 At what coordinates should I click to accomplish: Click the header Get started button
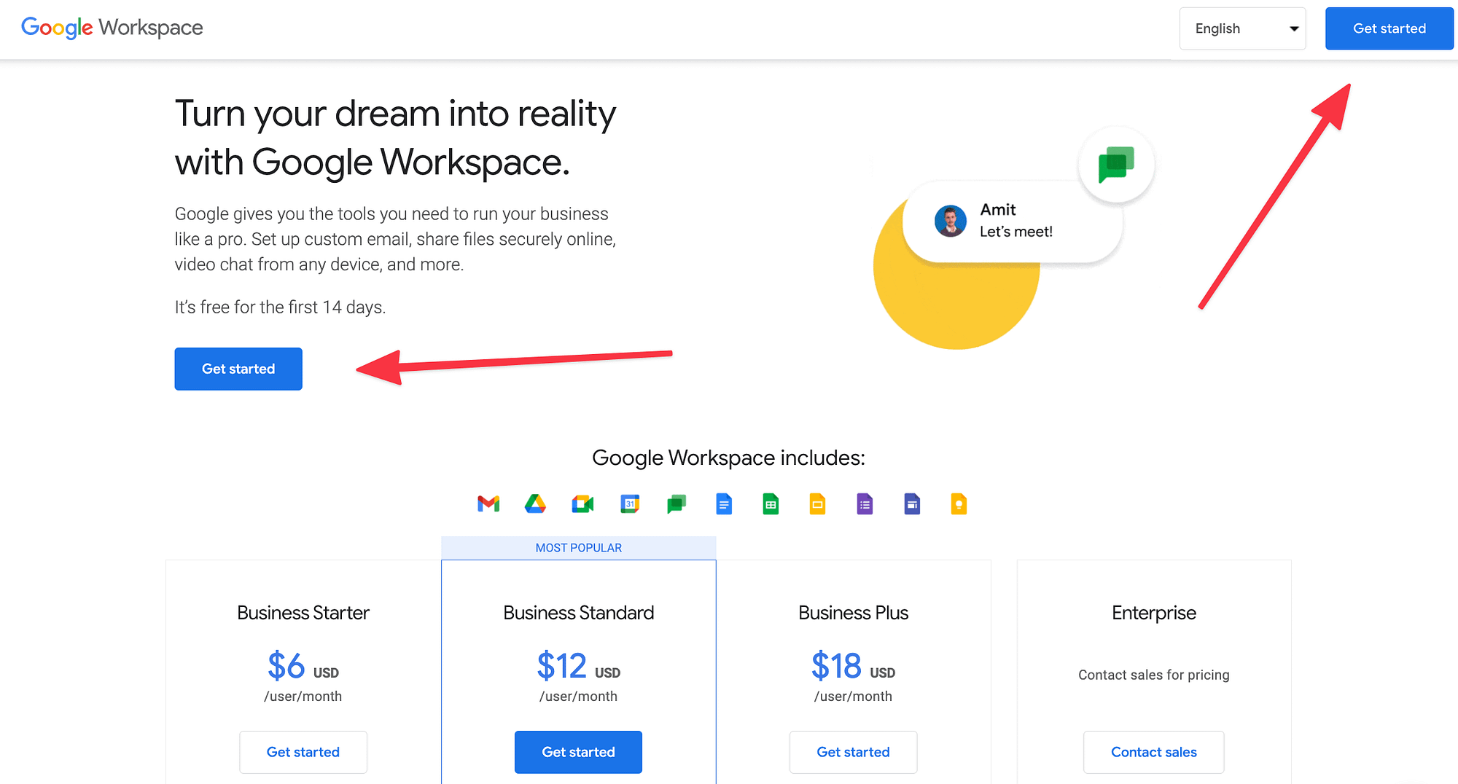tap(1389, 28)
